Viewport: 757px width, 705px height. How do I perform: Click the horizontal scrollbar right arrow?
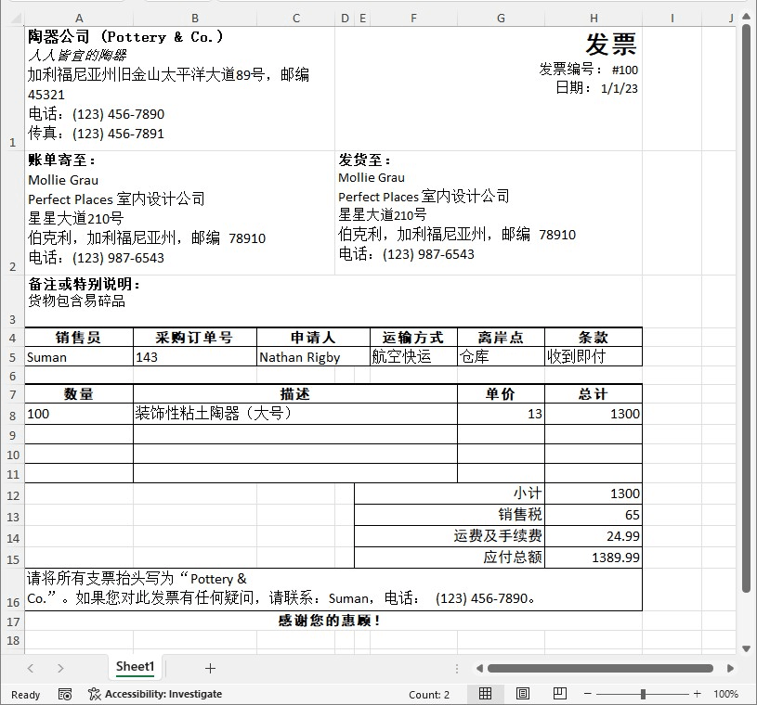point(731,667)
